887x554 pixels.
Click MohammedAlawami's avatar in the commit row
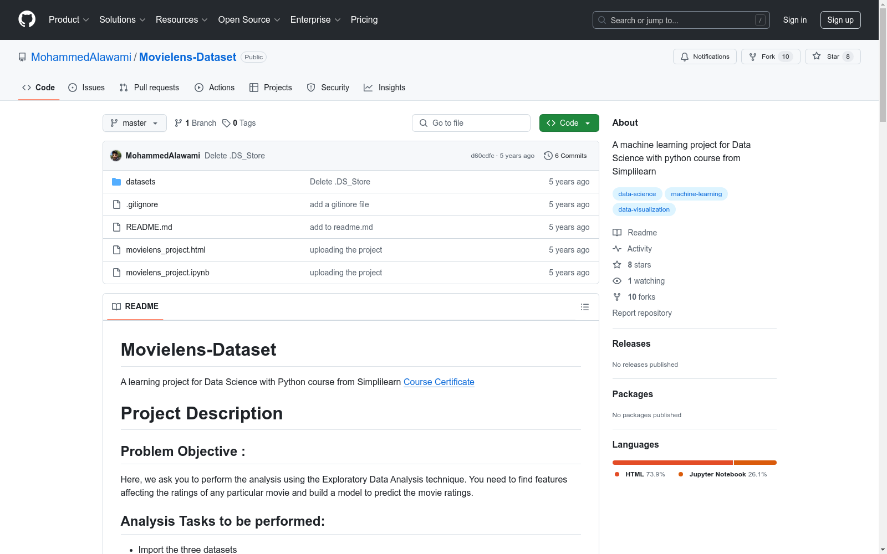pos(116,156)
